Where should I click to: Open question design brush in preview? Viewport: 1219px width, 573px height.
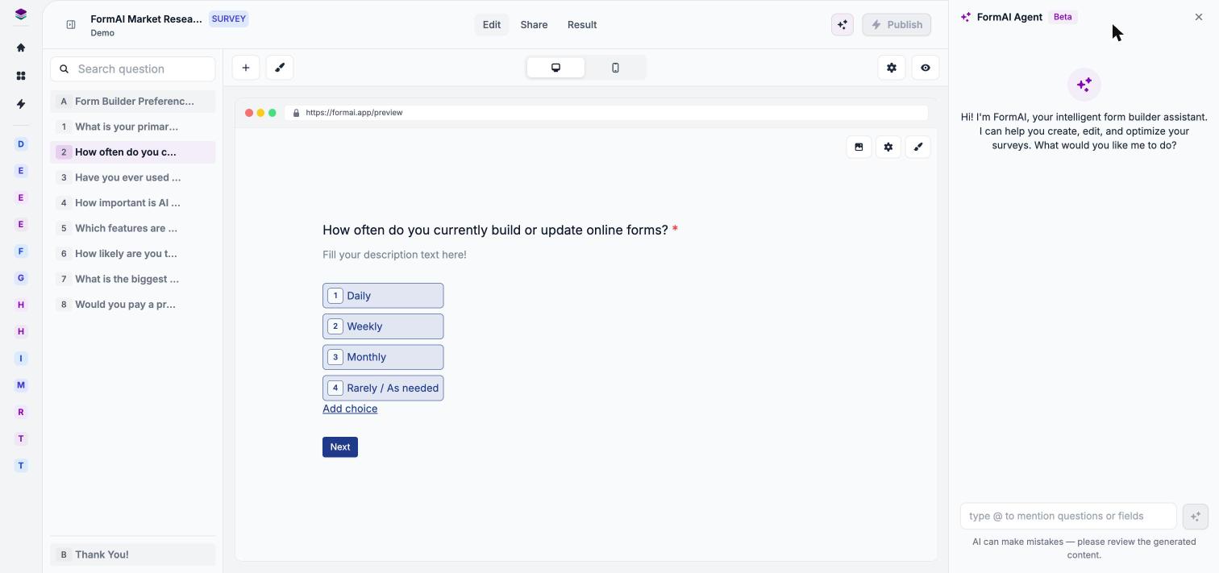coord(918,147)
